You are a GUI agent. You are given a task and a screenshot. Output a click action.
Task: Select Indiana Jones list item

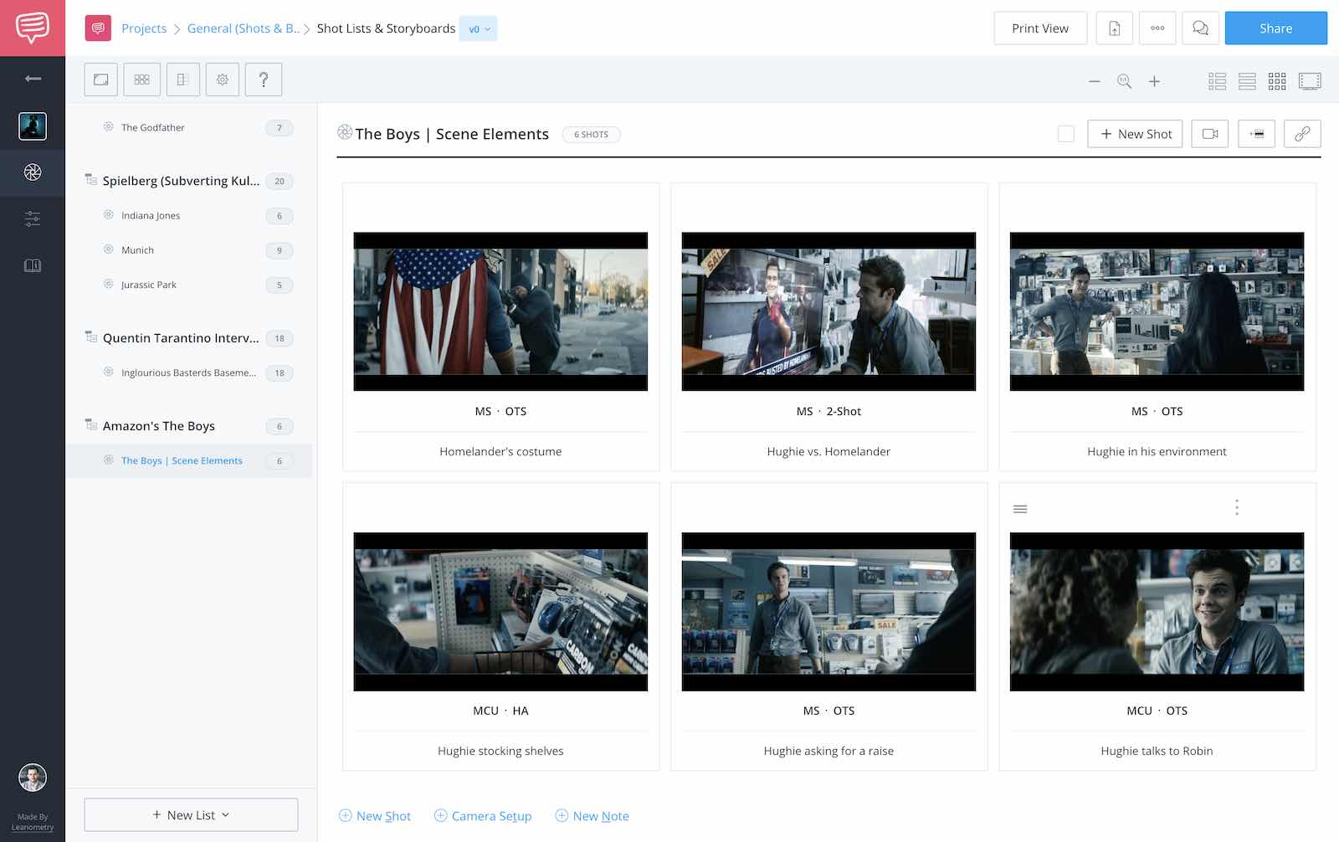point(188,216)
